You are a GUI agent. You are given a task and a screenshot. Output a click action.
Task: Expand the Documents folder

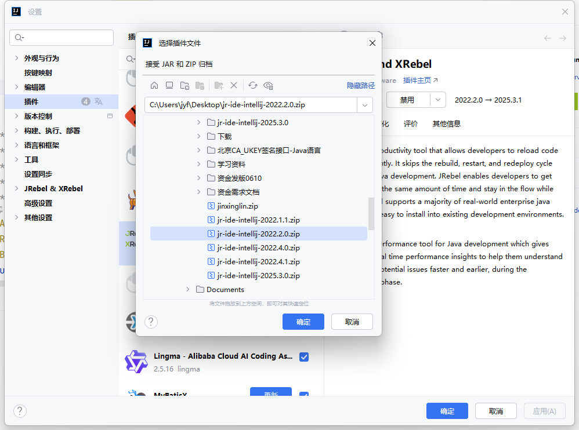point(187,290)
